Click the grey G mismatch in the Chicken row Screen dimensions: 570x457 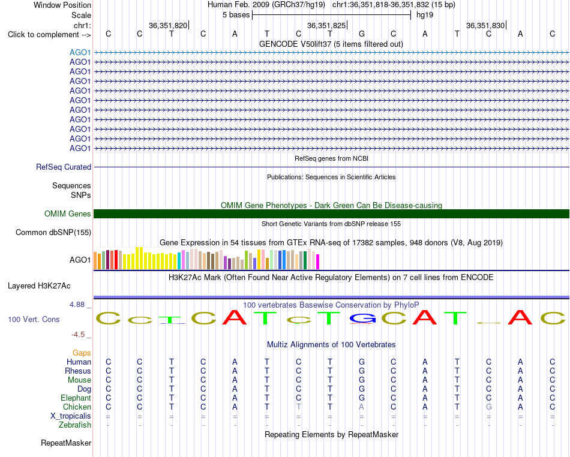(489, 407)
